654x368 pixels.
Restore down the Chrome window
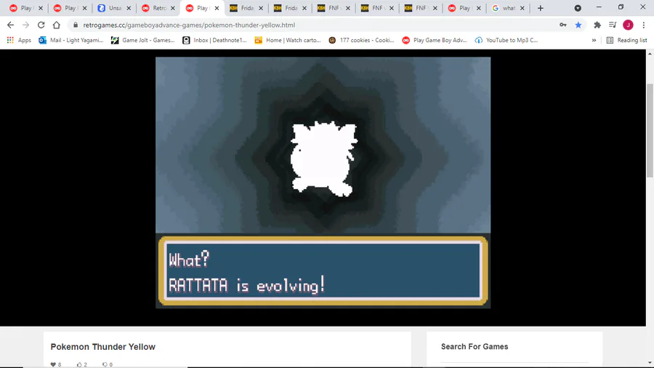click(621, 7)
